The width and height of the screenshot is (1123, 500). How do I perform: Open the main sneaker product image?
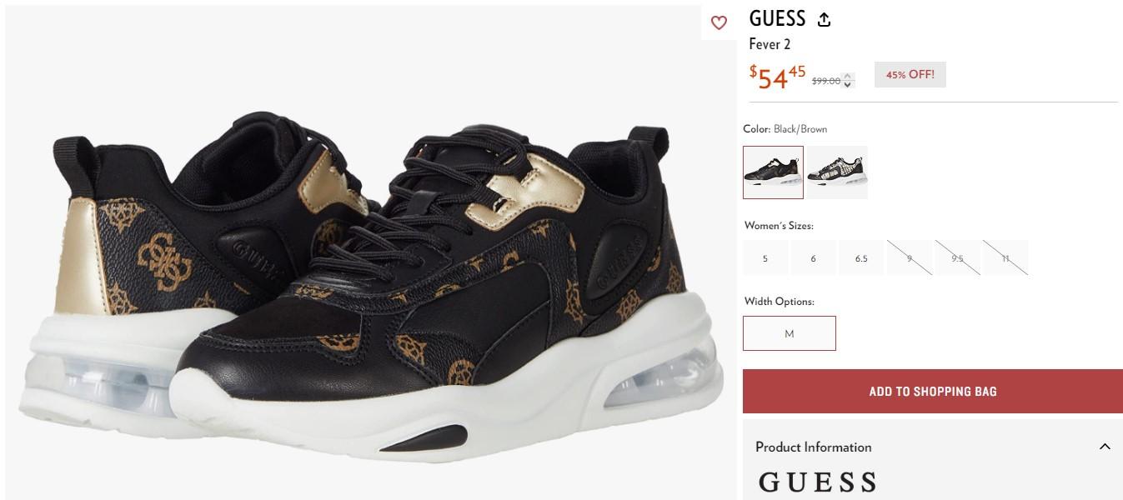[x=371, y=252]
